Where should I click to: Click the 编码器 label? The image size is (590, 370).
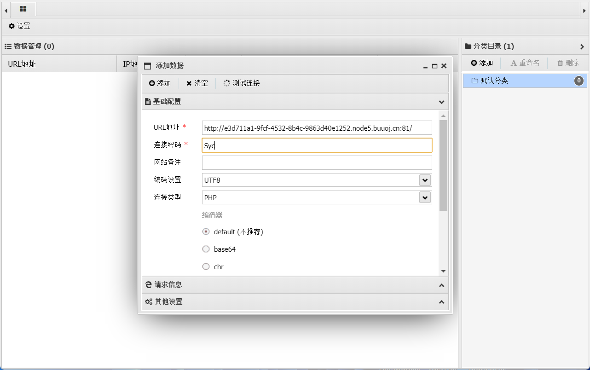point(212,215)
